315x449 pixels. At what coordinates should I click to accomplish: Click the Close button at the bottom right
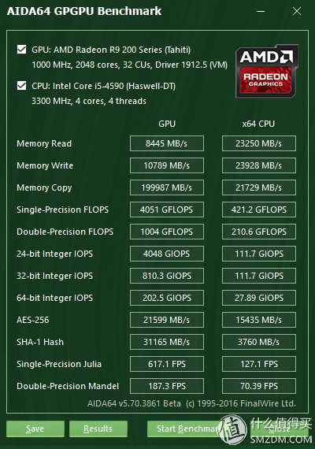point(280,429)
